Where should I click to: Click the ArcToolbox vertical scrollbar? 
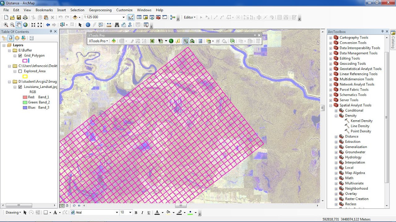(386, 117)
